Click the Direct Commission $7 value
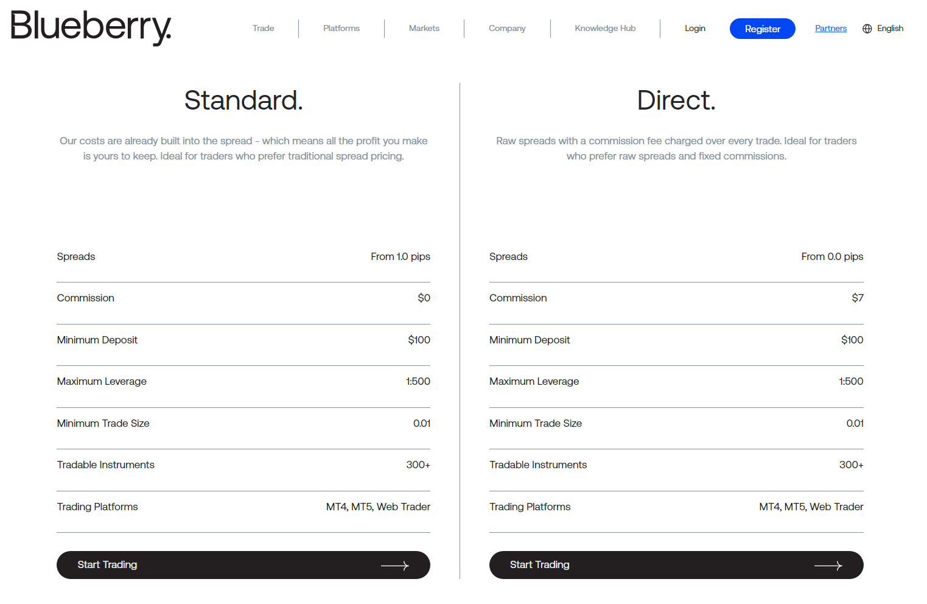This screenshot has width=927, height=604. (857, 298)
